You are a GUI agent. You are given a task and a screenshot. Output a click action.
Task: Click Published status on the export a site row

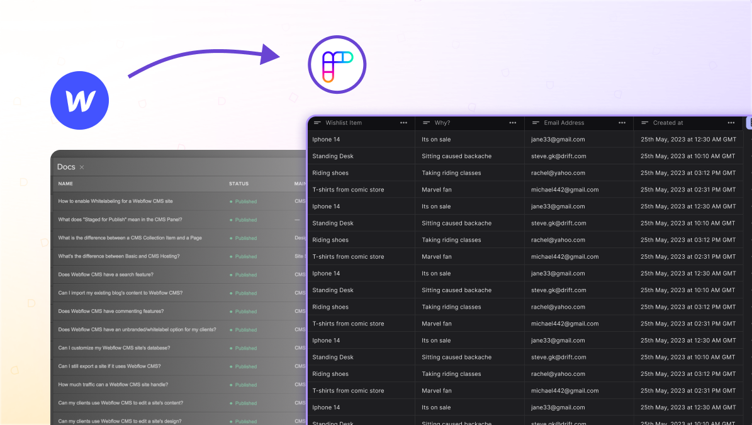coord(243,366)
